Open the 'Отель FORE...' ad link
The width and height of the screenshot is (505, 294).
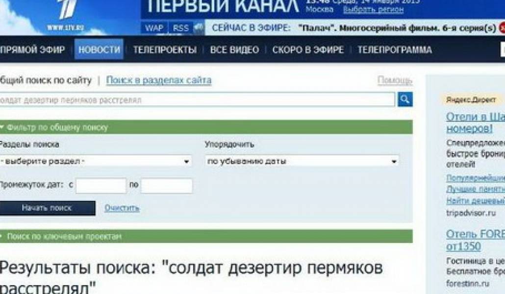(476, 240)
